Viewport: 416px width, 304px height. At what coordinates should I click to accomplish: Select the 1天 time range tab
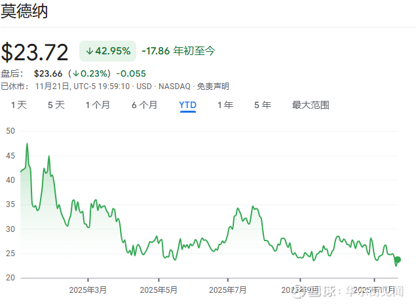click(x=19, y=105)
